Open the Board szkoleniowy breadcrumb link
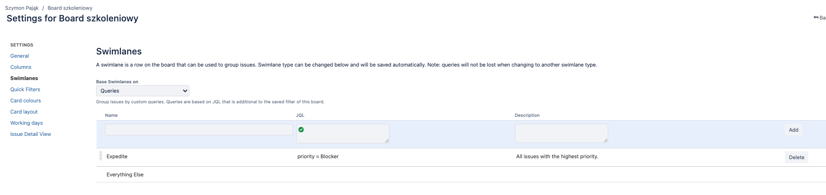This screenshot has width=826, height=195. (70, 8)
